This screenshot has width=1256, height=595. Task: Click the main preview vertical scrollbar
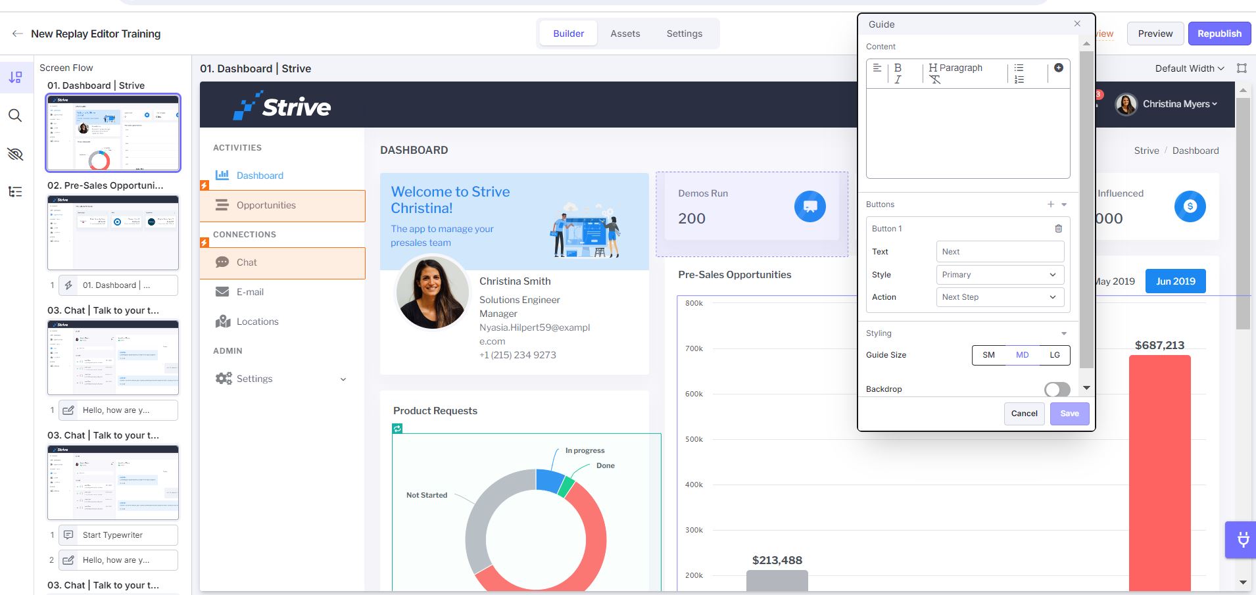coord(1243,214)
